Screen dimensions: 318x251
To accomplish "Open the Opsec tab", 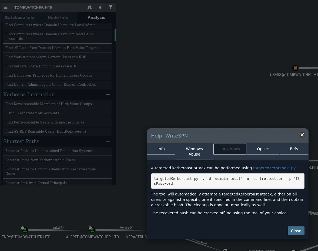I will [263, 149].
